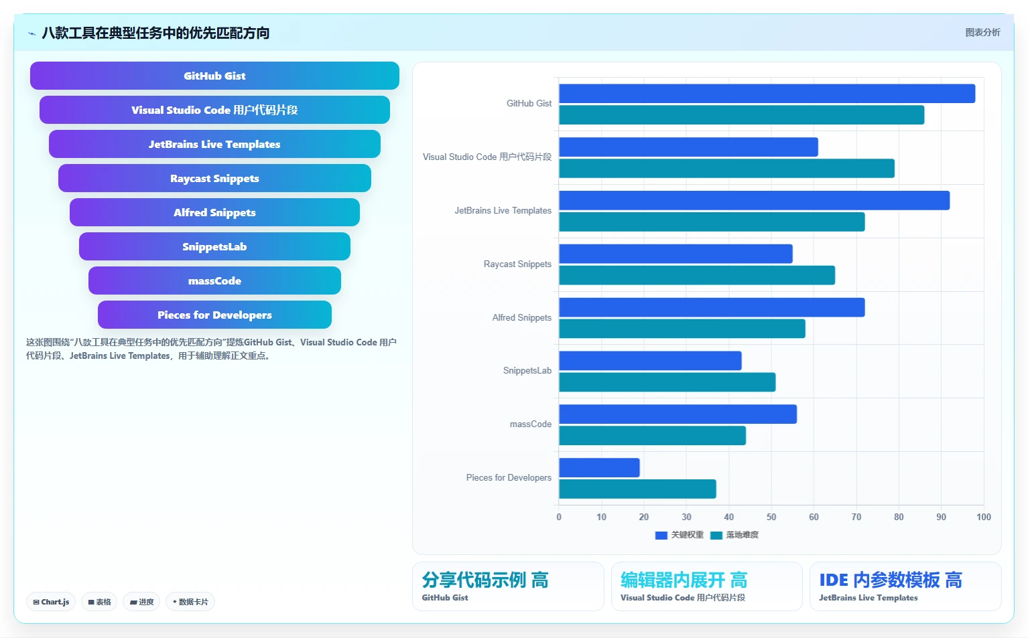Click the 关键权重 legend label
This screenshot has width=1028, height=638.
tap(688, 535)
